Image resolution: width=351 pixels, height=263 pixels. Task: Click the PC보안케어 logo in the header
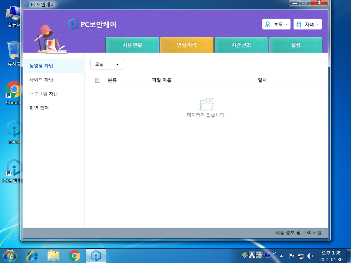[92, 24]
